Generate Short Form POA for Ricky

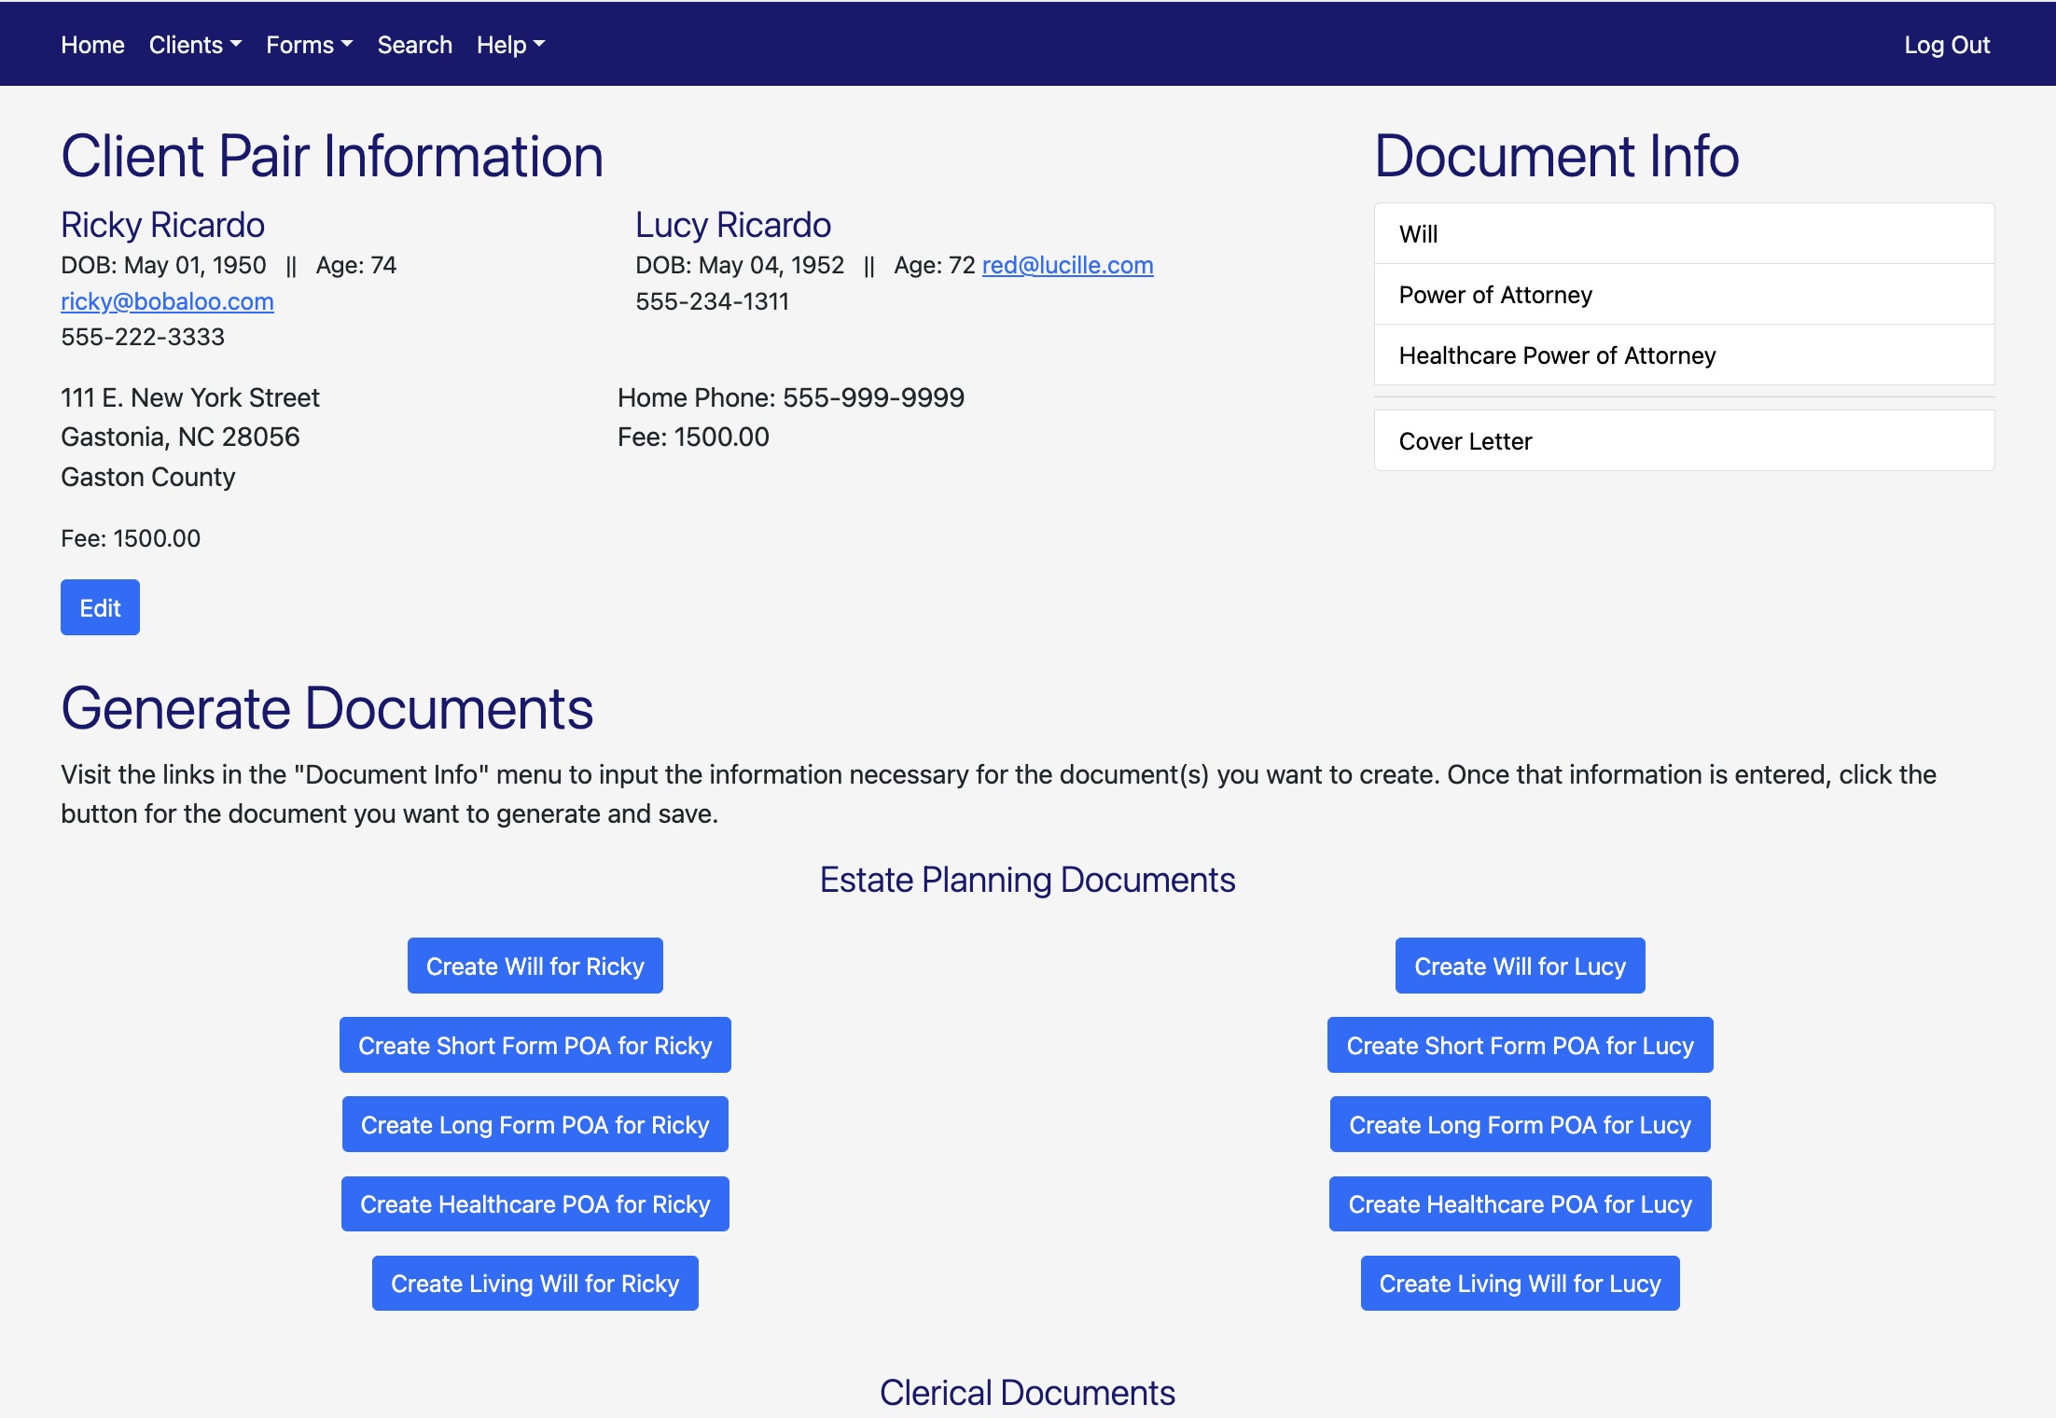(x=535, y=1046)
